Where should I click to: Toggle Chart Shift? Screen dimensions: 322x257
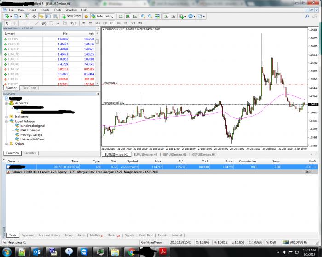point(173,16)
